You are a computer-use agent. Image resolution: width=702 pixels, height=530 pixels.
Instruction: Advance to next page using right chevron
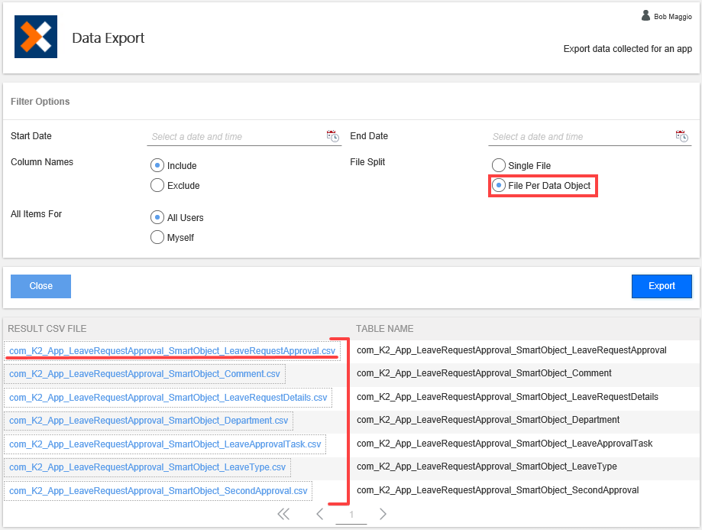coord(383,514)
